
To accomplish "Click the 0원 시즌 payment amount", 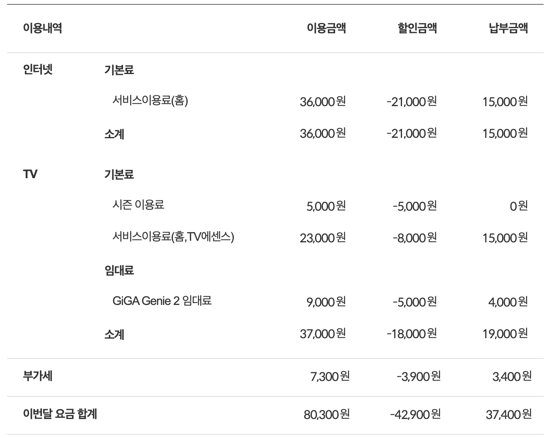I will click(518, 206).
